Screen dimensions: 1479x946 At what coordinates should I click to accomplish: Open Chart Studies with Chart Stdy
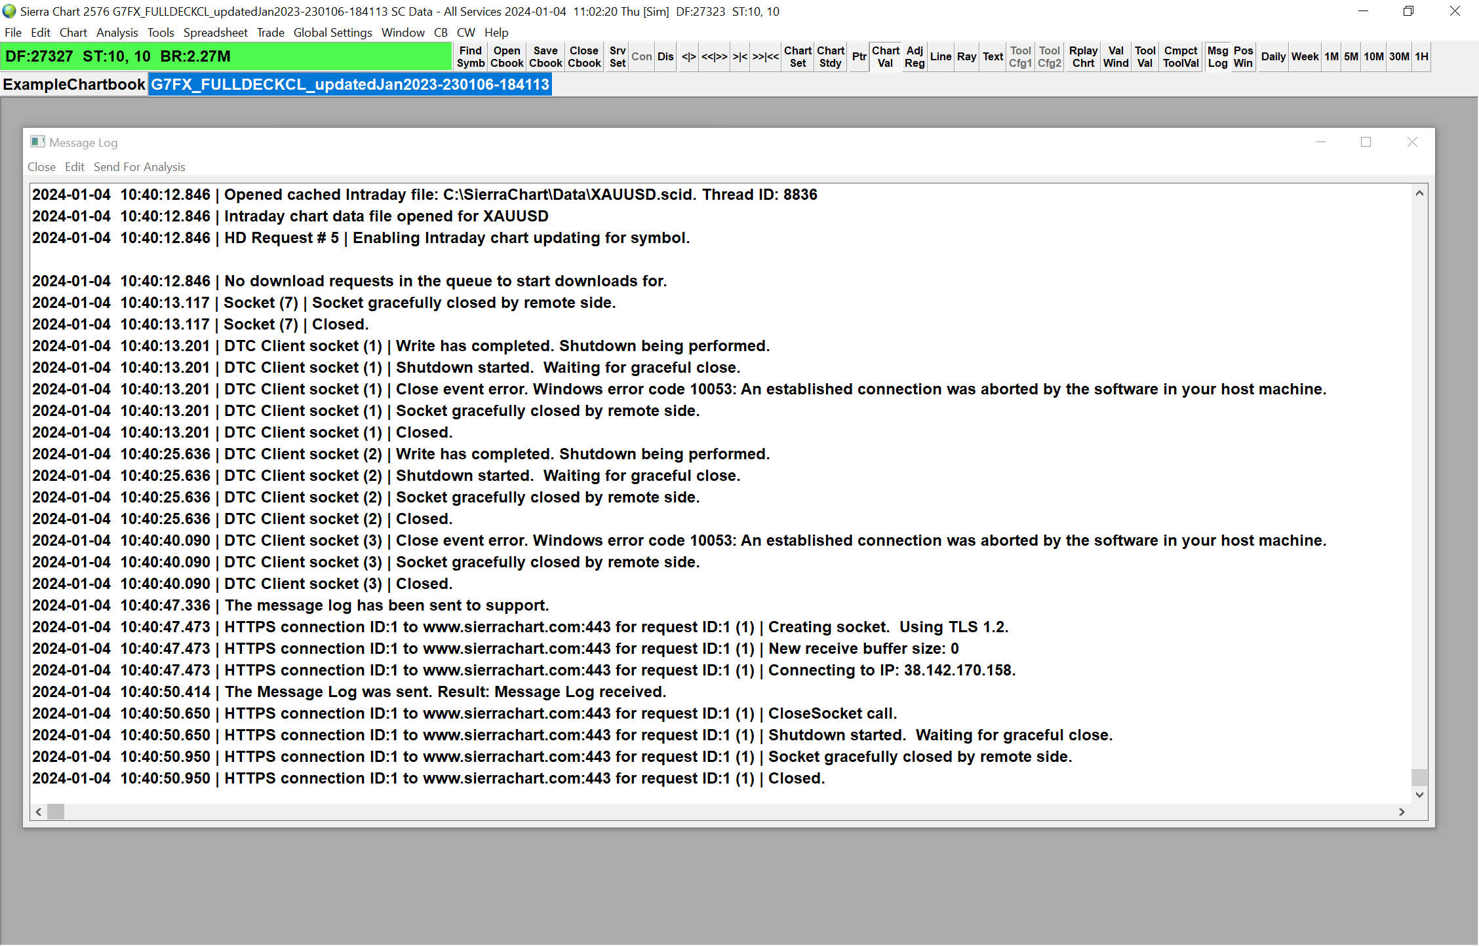point(830,57)
